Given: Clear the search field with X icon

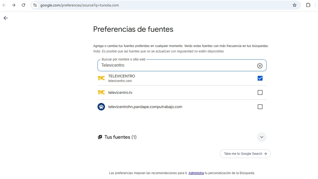Looking at the screenshot, I should pos(260,66).
